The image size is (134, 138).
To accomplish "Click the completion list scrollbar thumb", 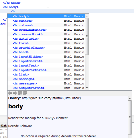I will [x=87, y=36].
